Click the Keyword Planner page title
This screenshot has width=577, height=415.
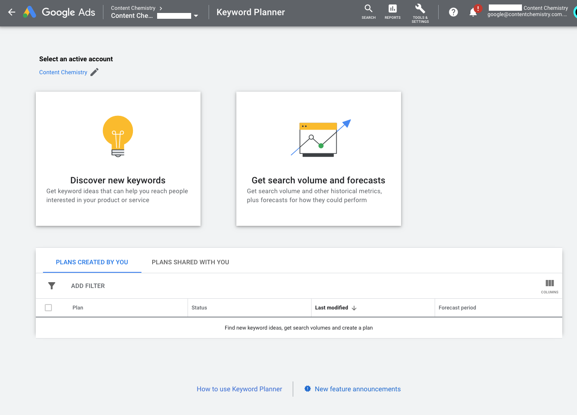[251, 13]
